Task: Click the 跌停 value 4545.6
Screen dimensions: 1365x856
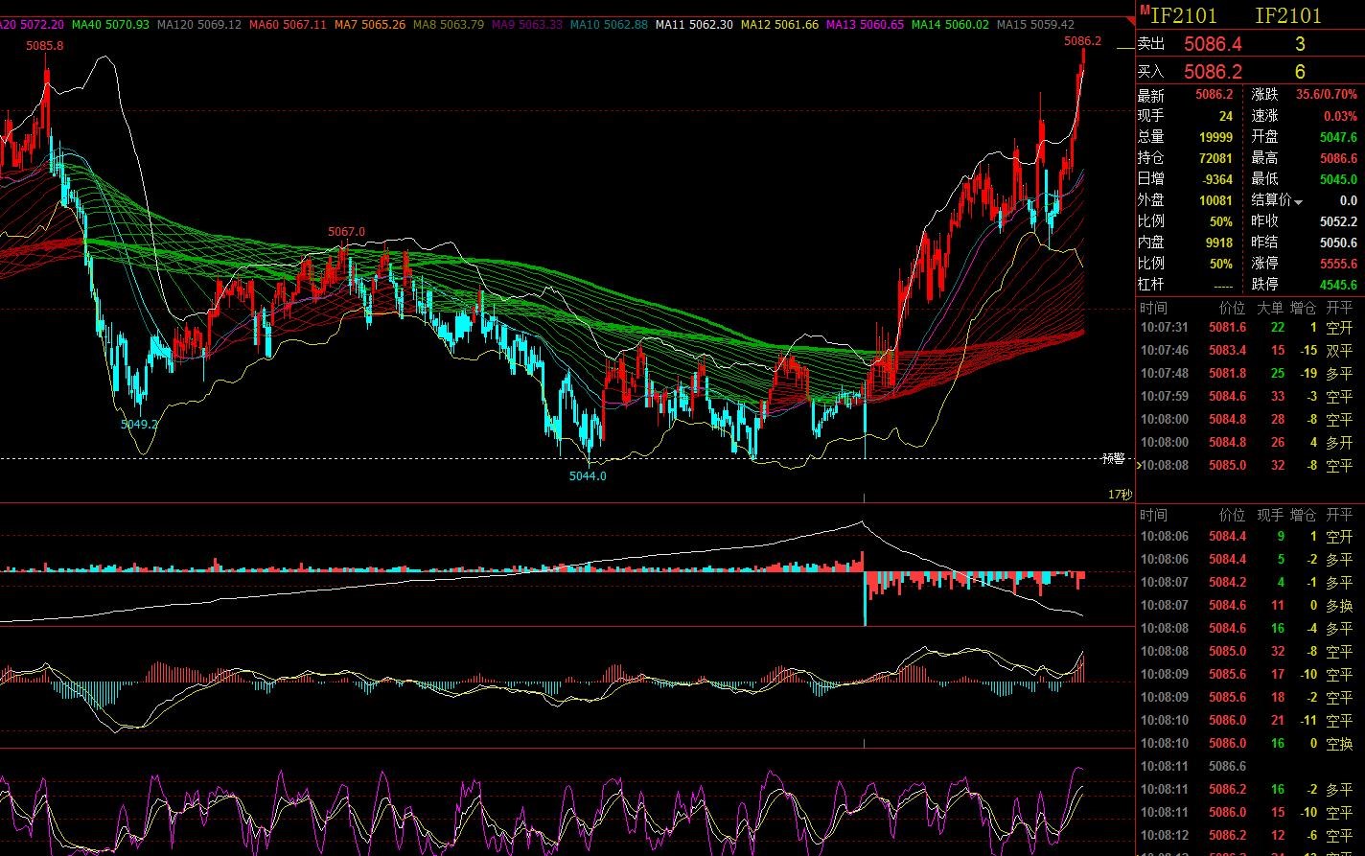Action: point(1338,285)
